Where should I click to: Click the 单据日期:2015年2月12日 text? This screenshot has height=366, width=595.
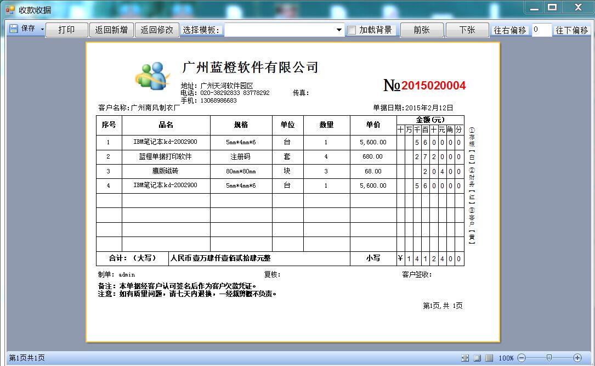(413, 108)
